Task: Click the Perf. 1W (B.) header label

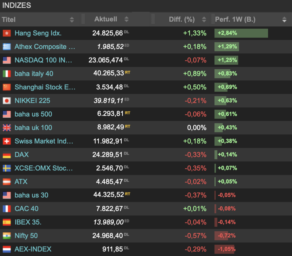Action: tap(235, 19)
